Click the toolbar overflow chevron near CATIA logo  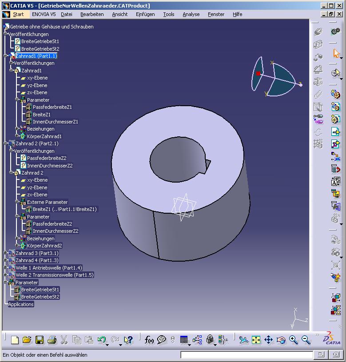(317, 334)
